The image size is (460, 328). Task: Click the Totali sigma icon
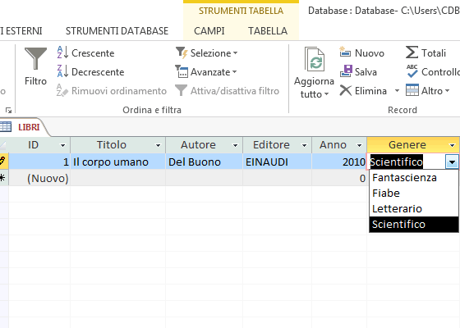coord(412,52)
